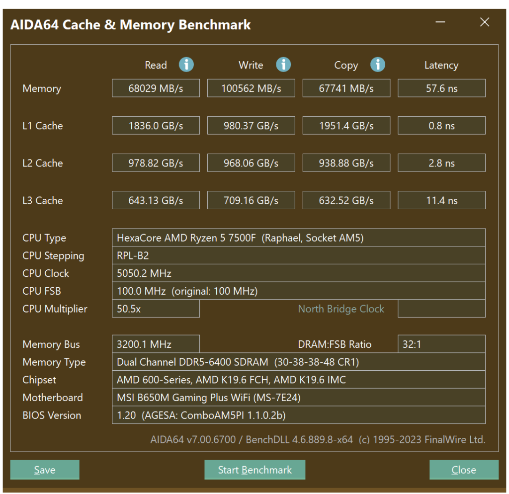Viewport: 509px width, 494px height.
Task: Start the benchmark
Action: [x=254, y=470]
